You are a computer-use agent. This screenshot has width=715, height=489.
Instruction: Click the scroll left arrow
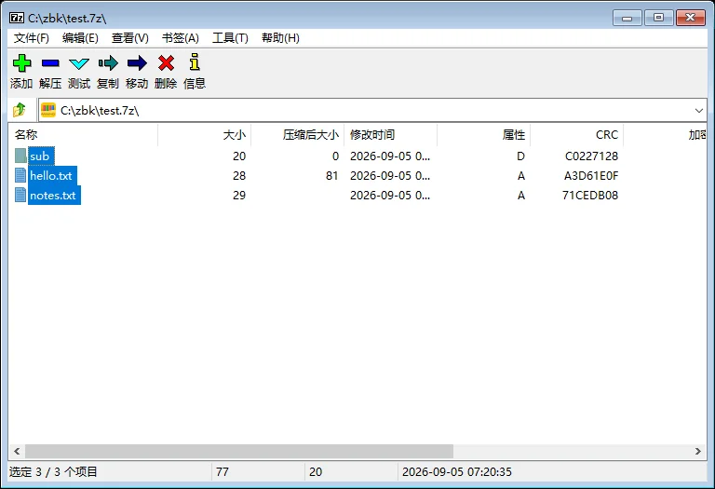coord(17,451)
